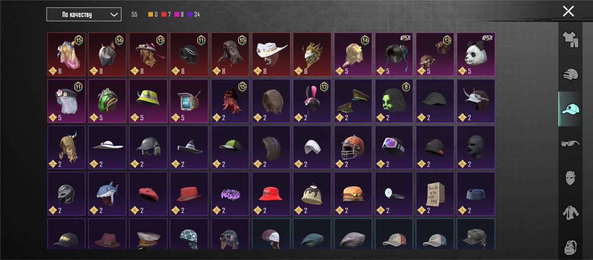Close the inventory with the X icon
593x260 pixels.
tap(568, 11)
